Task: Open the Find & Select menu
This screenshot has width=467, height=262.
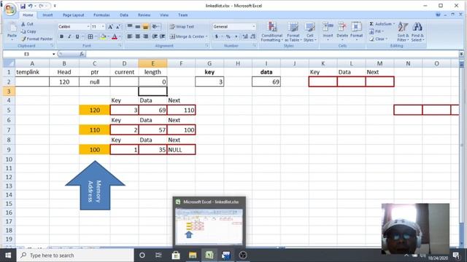Action: pos(417,32)
